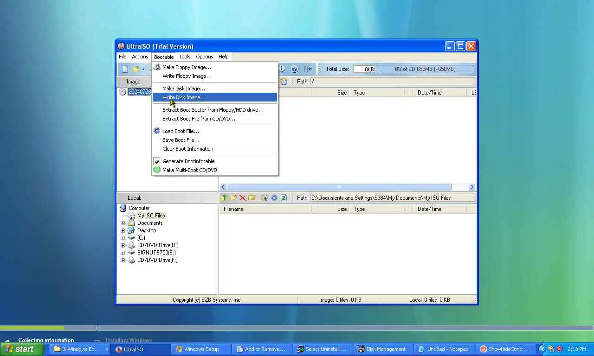594x356 pixels.
Task: Choose Extract Boot File from CD/DVD
Action: (x=199, y=119)
